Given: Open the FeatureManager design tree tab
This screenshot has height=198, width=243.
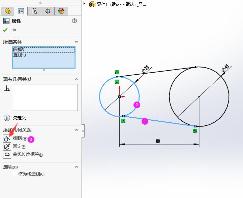Looking at the screenshot, I should [7, 11].
